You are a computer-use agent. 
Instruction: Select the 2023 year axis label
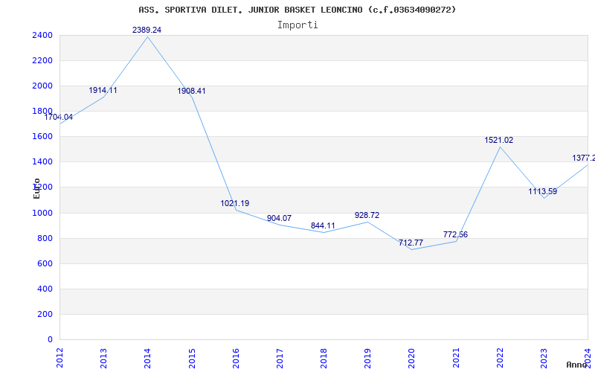coord(544,359)
